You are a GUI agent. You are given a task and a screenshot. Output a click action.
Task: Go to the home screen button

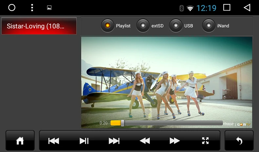(20, 141)
